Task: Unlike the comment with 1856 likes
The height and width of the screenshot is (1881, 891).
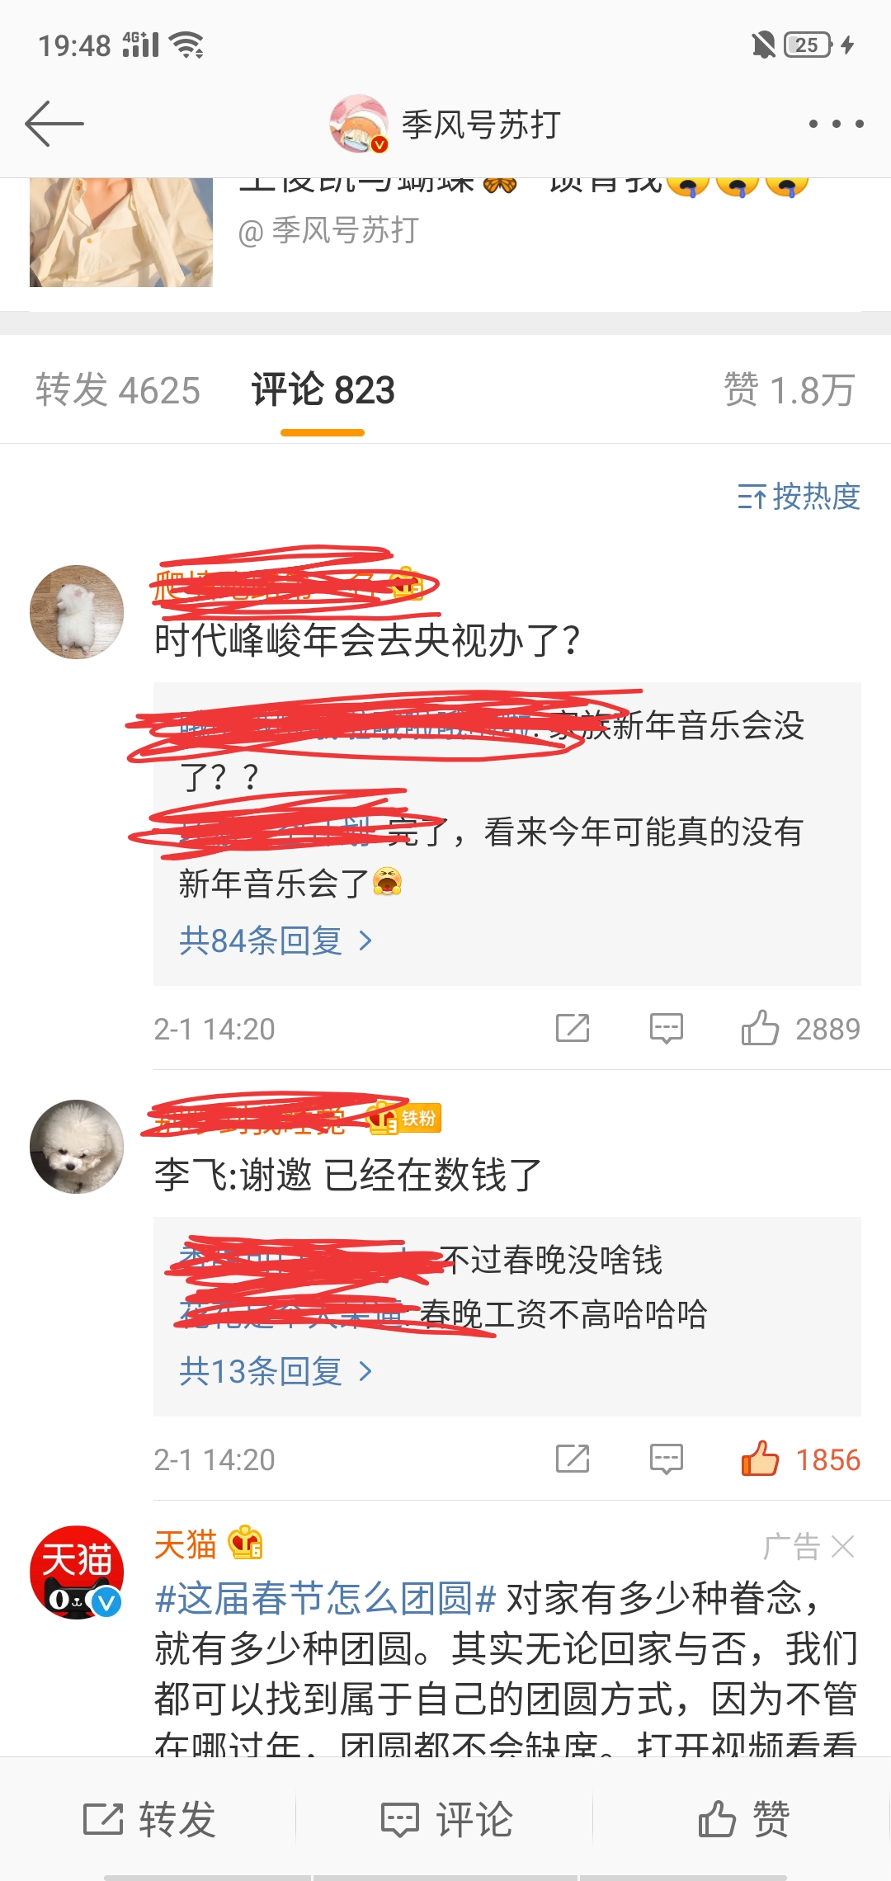Action: [x=760, y=1459]
